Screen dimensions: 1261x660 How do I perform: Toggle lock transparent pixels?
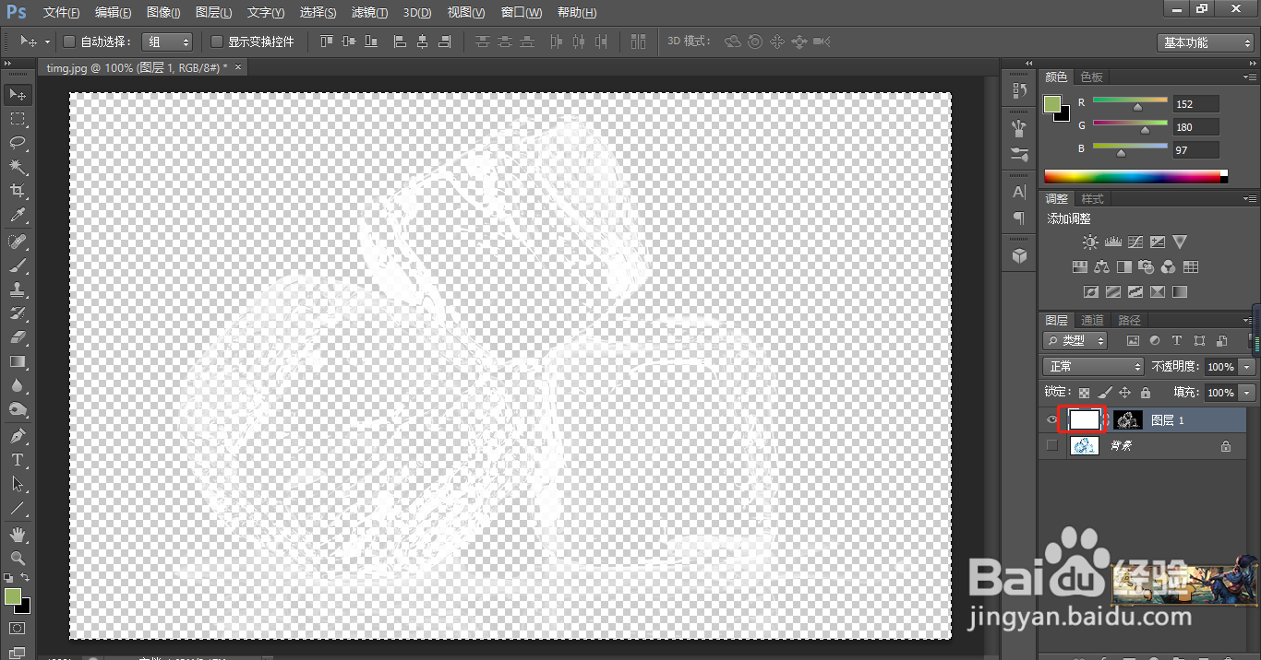click(1085, 393)
